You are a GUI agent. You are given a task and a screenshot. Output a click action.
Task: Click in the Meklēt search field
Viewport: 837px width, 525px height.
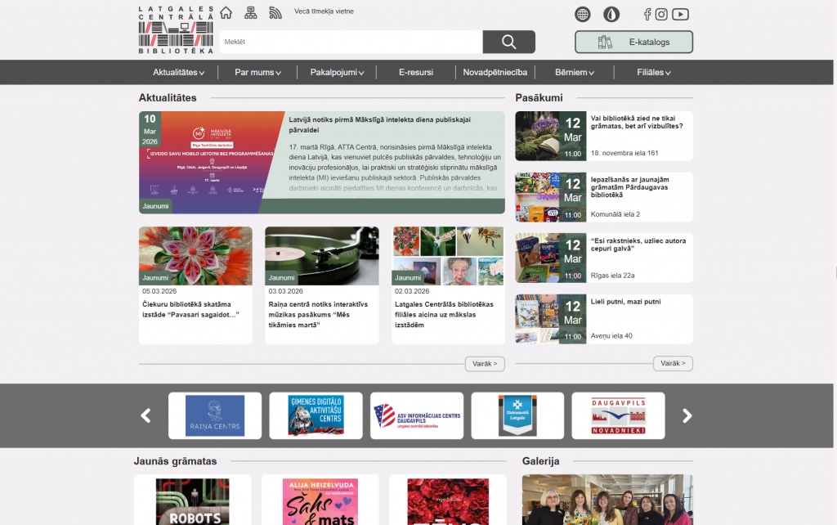click(x=351, y=42)
